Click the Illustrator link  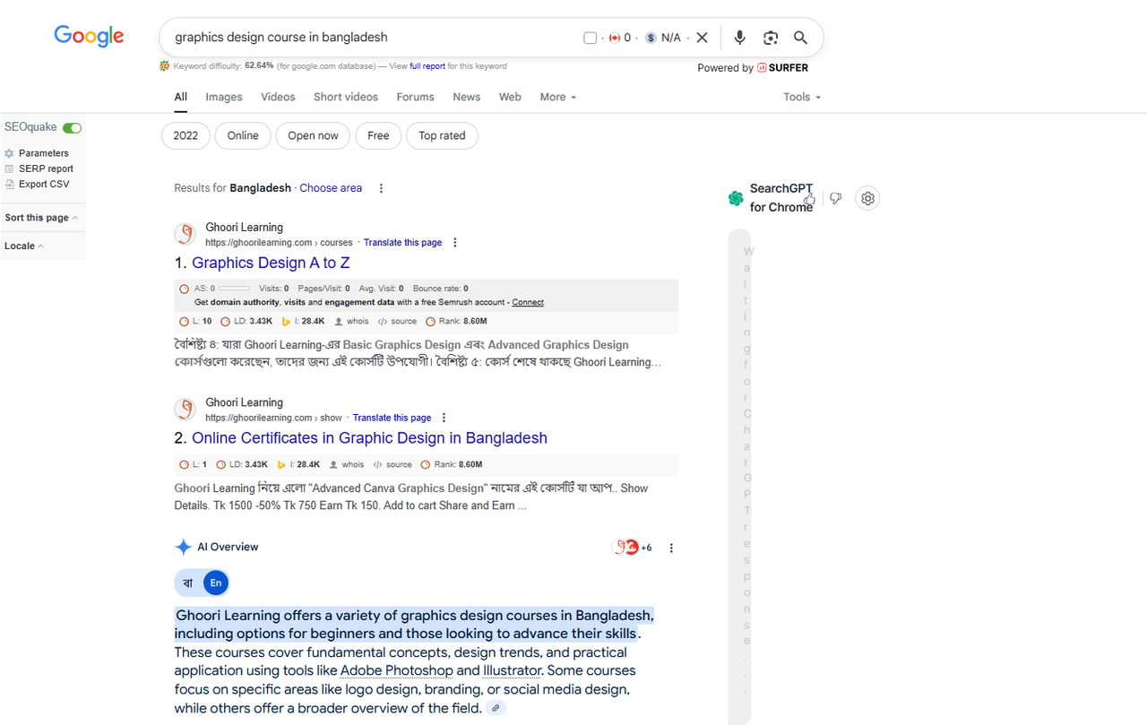click(512, 670)
